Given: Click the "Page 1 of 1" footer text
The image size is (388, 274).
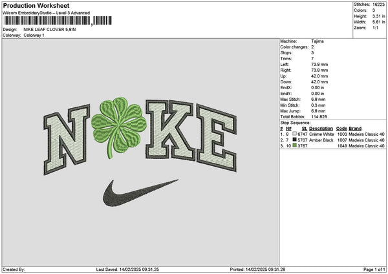Looking at the screenshot, I should (x=374, y=269).
